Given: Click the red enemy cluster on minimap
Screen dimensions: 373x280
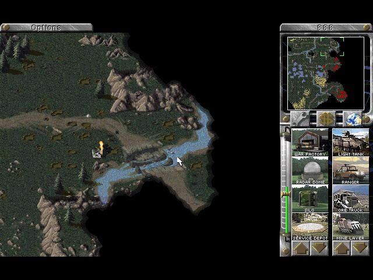Looking at the screenshot, I should pyautogui.click(x=342, y=94).
